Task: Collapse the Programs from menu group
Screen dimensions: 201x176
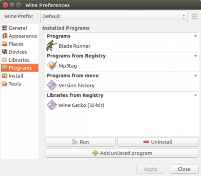Action: tap(196, 76)
